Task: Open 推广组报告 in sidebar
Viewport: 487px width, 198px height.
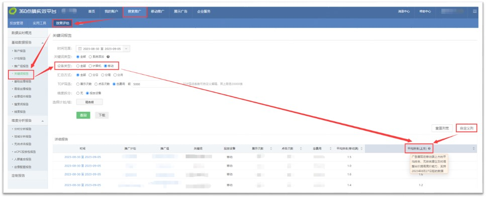Action: tap(21, 66)
